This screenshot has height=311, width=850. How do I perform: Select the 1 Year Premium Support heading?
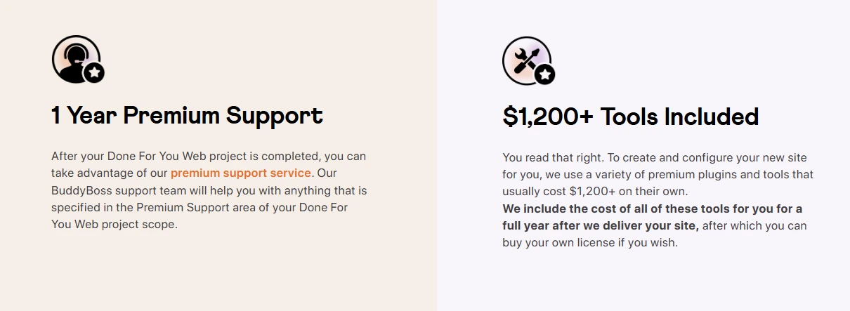[187, 115]
